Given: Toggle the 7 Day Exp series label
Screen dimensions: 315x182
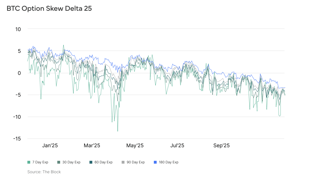Looking at the screenshot, I should (x=40, y=162).
